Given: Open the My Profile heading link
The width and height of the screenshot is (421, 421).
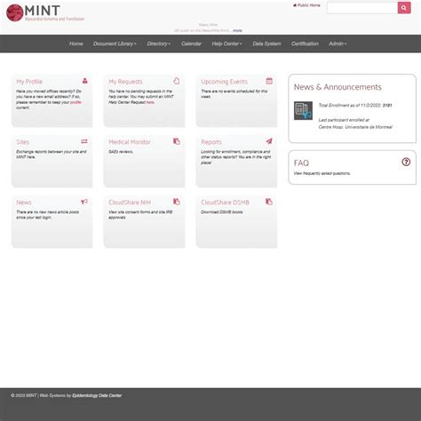Looking at the screenshot, I should click(x=29, y=82).
